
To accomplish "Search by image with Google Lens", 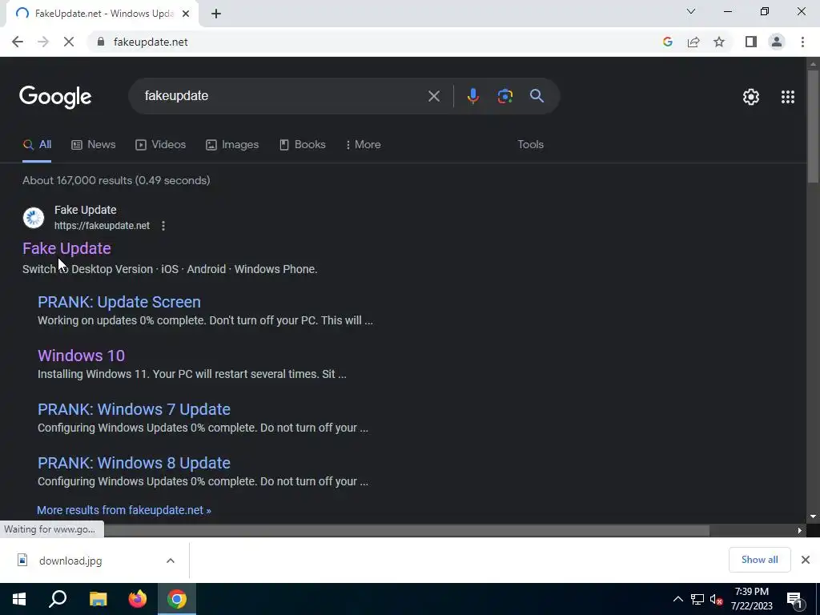I will (x=504, y=96).
